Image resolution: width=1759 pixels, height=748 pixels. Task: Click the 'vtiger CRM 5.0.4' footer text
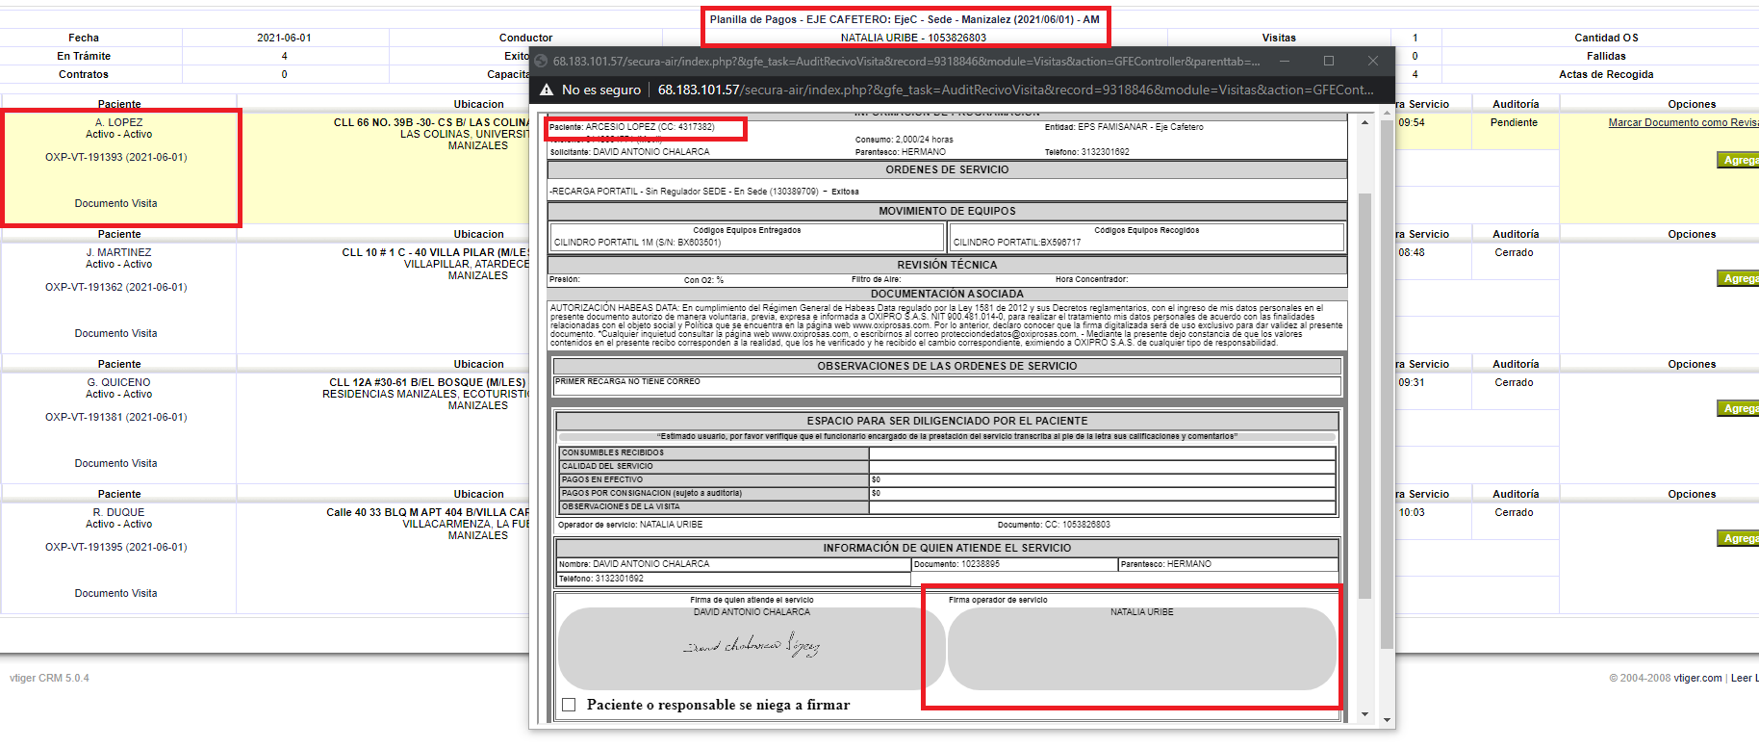[x=49, y=678]
